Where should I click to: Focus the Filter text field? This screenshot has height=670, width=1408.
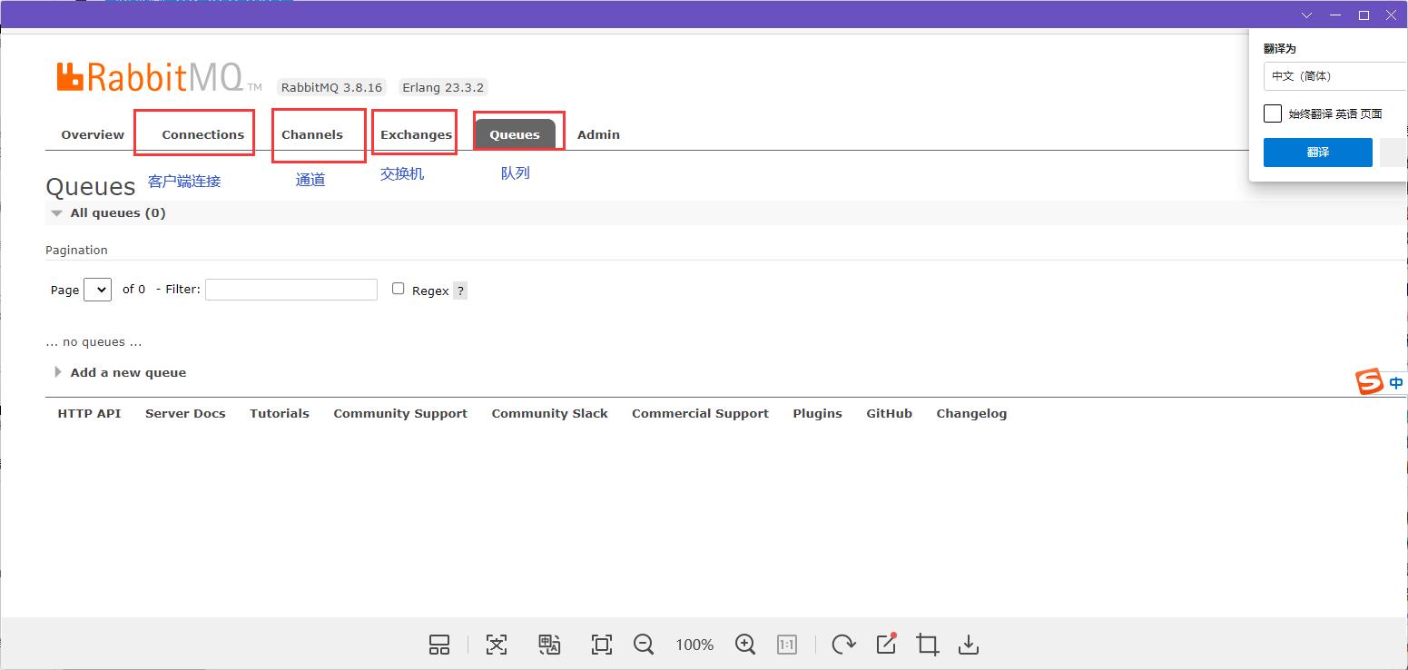291,290
